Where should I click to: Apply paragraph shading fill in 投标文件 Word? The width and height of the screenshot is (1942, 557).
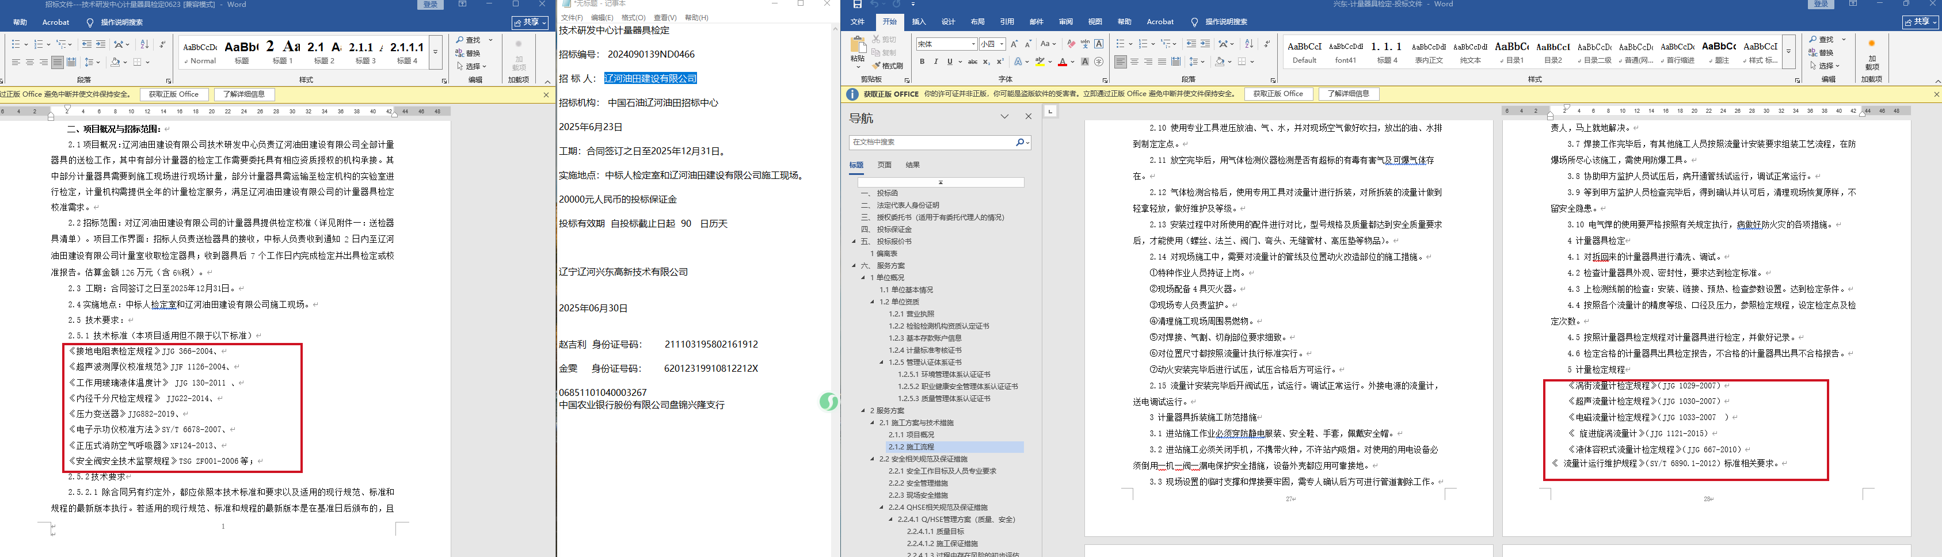point(1219,62)
